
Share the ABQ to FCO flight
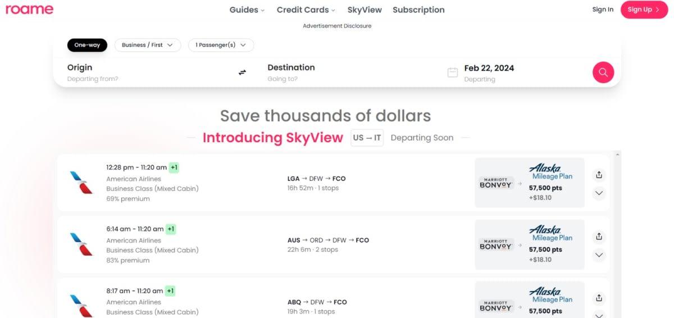point(599,298)
